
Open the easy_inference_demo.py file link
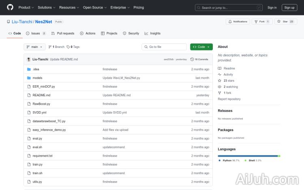[49, 130]
